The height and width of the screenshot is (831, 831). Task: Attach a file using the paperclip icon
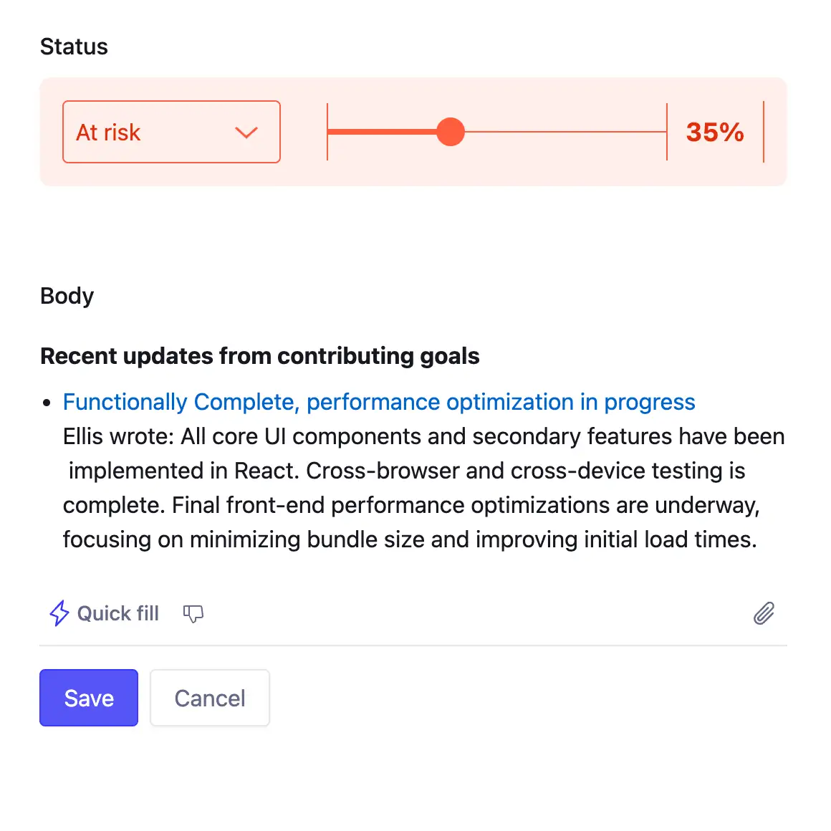click(x=764, y=613)
